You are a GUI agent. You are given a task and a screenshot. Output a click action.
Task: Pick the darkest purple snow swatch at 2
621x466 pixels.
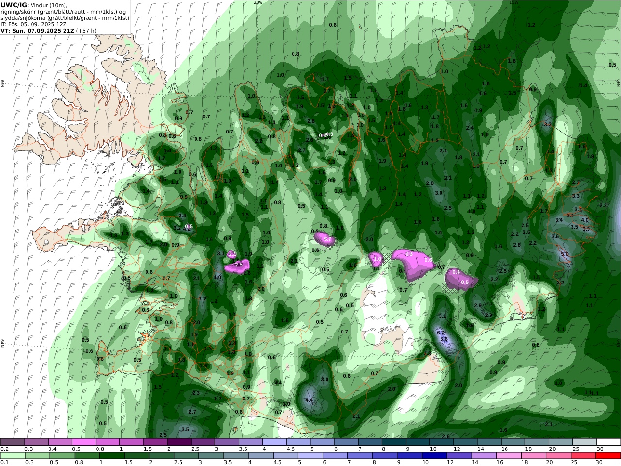pyautogui.click(x=179, y=442)
